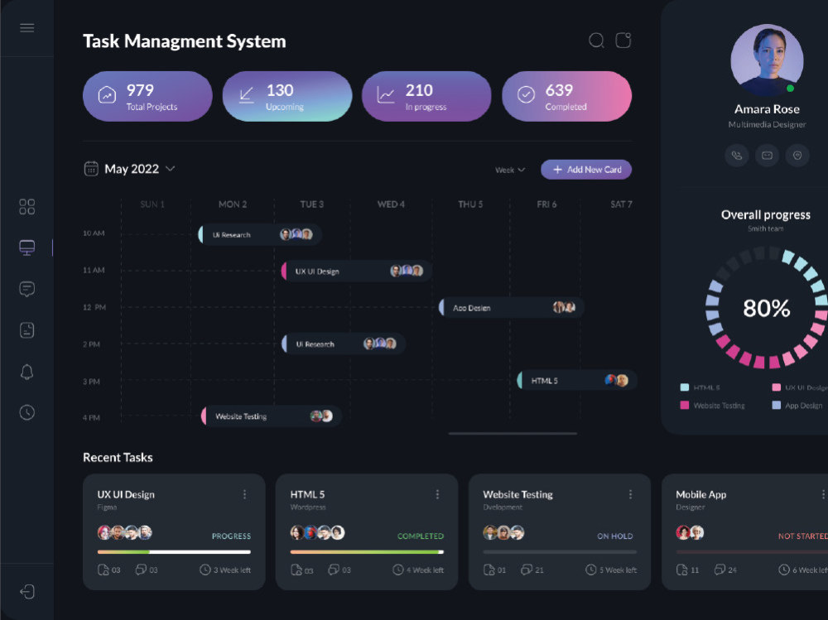Click the Recent Tasks heading
The image size is (828, 620).
coord(118,457)
